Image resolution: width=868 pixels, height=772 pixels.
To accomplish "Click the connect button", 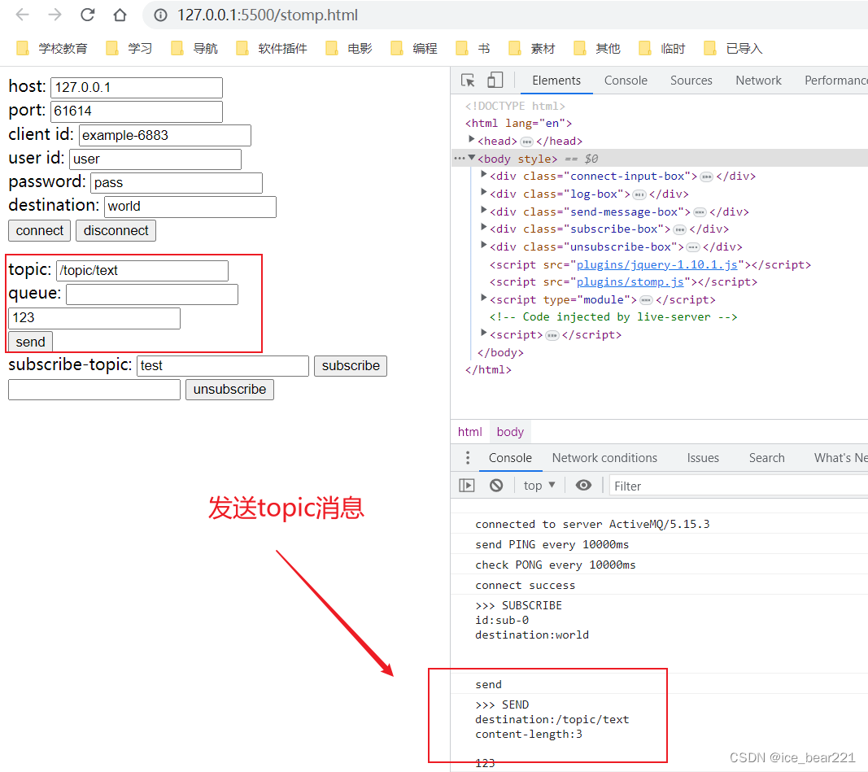I will point(39,230).
